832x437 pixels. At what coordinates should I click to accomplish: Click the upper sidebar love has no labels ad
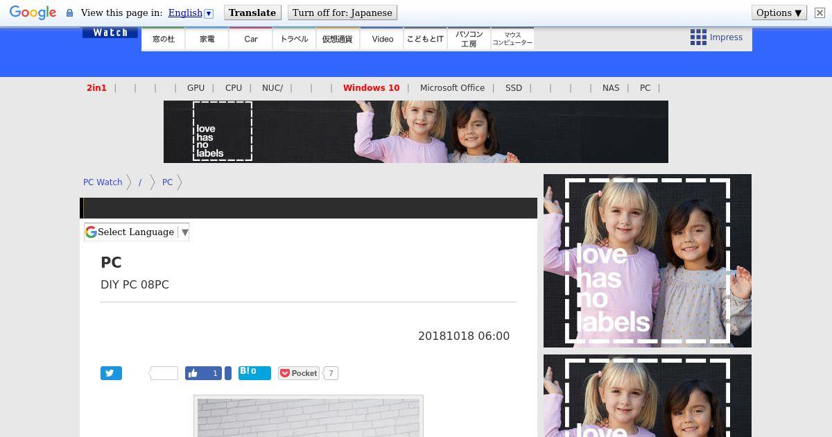point(648,261)
